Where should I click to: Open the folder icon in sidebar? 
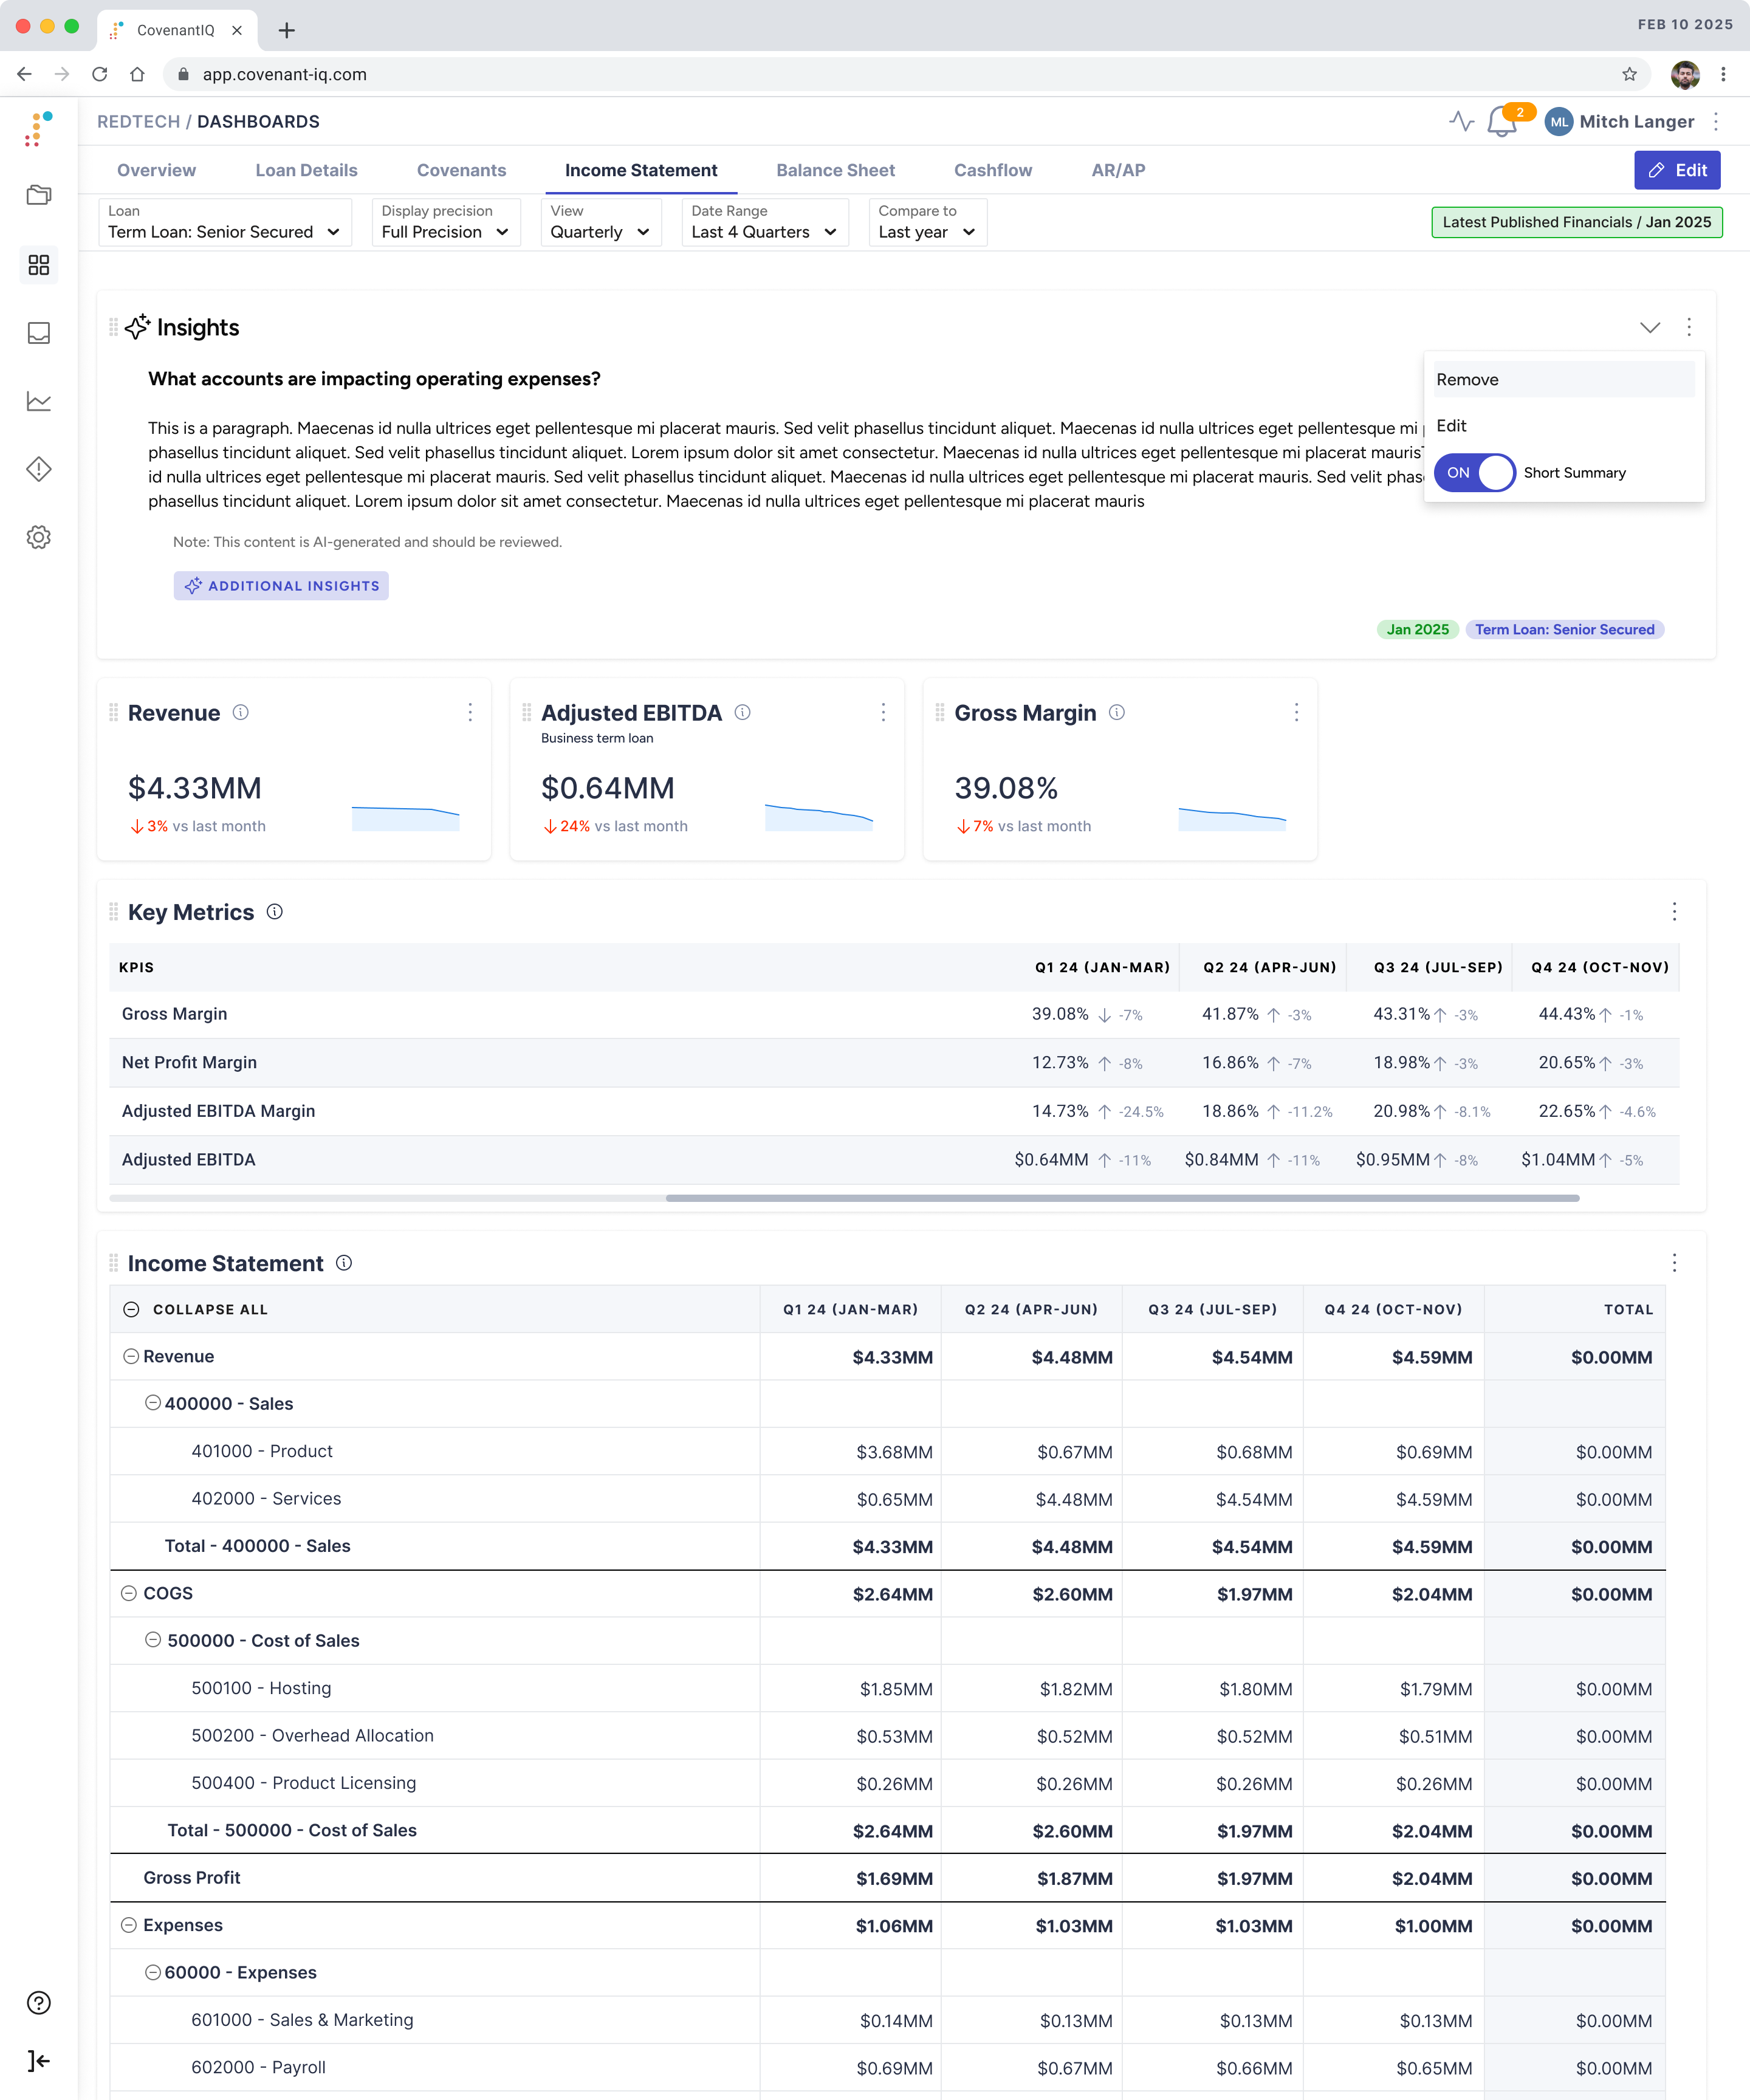(x=39, y=196)
